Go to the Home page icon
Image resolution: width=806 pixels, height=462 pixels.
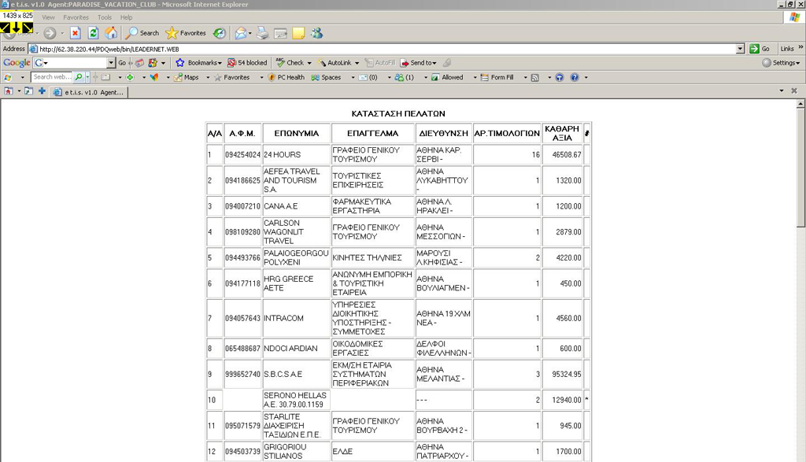coord(111,33)
